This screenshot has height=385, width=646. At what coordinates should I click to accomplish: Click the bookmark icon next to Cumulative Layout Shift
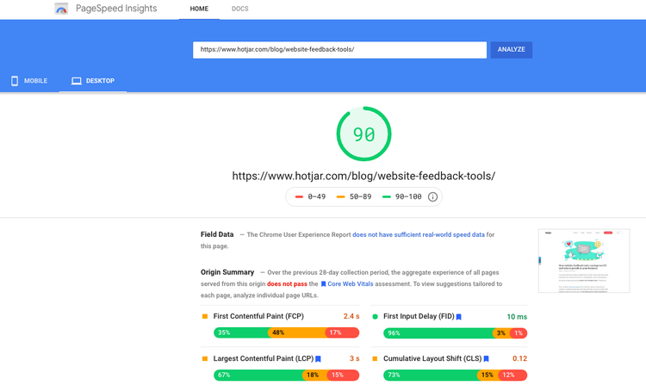pyautogui.click(x=486, y=358)
